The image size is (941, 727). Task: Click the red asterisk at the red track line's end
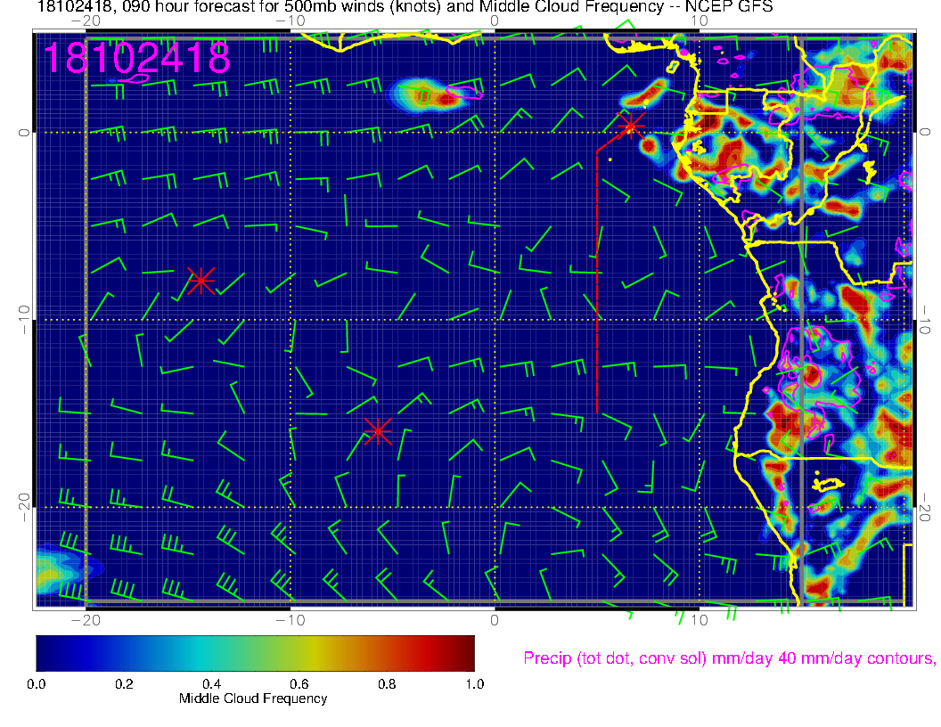(630, 126)
